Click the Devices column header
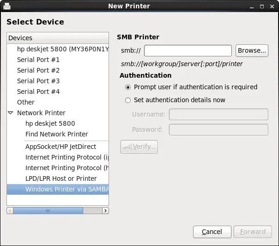The height and width of the screenshot is (246, 279). (58, 38)
